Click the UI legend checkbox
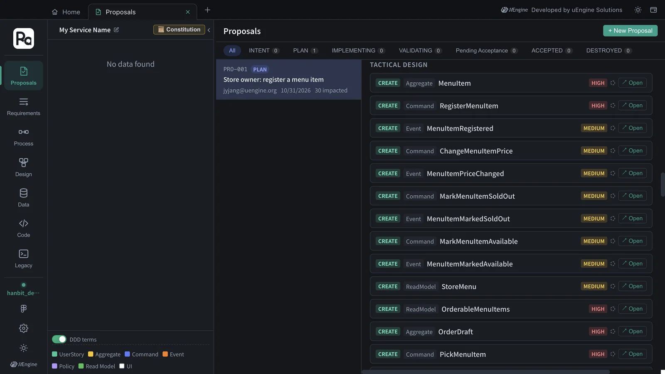The height and width of the screenshot is (374, 665). 122,366
